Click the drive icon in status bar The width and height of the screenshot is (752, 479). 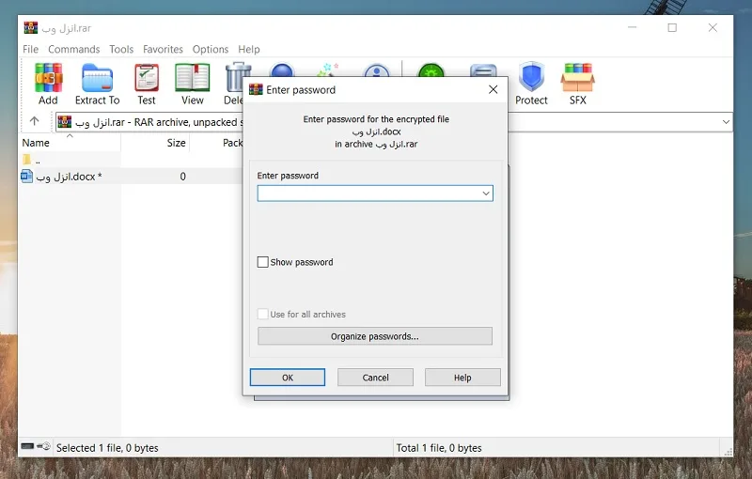tap(27, 446)
